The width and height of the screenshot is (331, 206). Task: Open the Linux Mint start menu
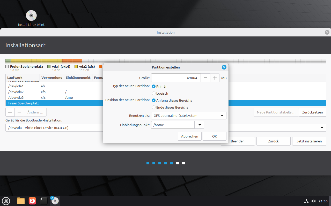(6, 201)
